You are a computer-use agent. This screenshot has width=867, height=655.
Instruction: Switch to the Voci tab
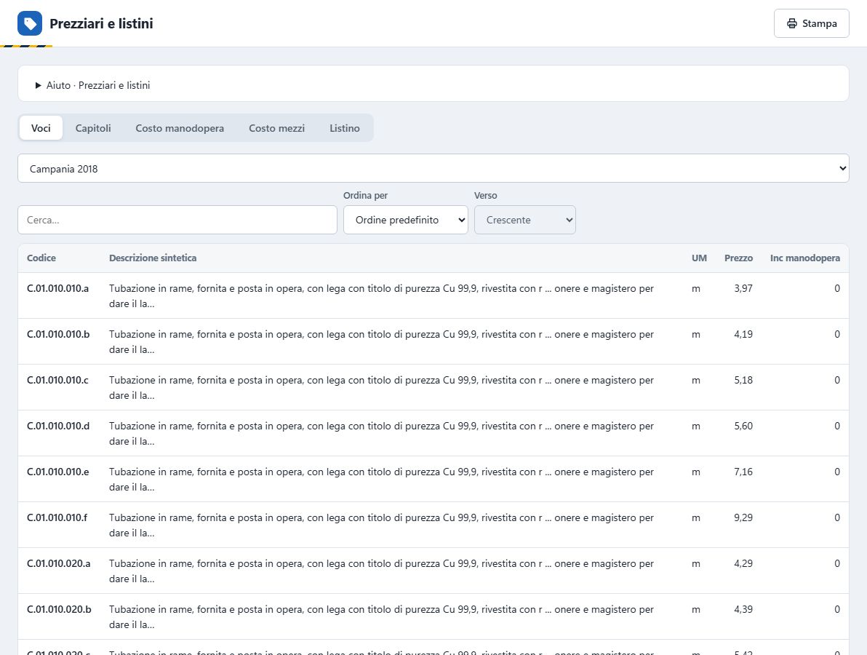coord(41,128)
